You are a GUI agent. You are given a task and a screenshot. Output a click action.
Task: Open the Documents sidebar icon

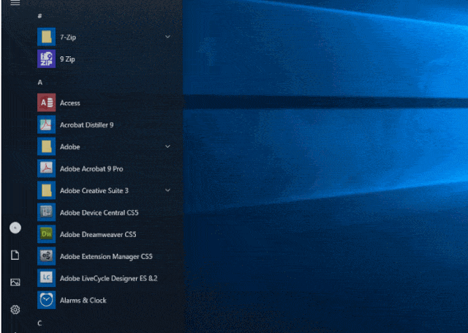click(15, 255)
